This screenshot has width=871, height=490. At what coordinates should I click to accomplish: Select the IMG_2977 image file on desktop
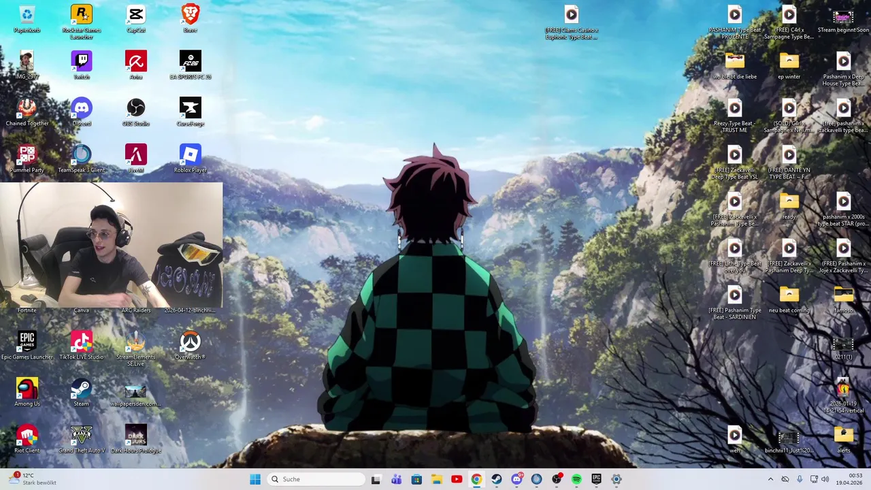[27, 65]
